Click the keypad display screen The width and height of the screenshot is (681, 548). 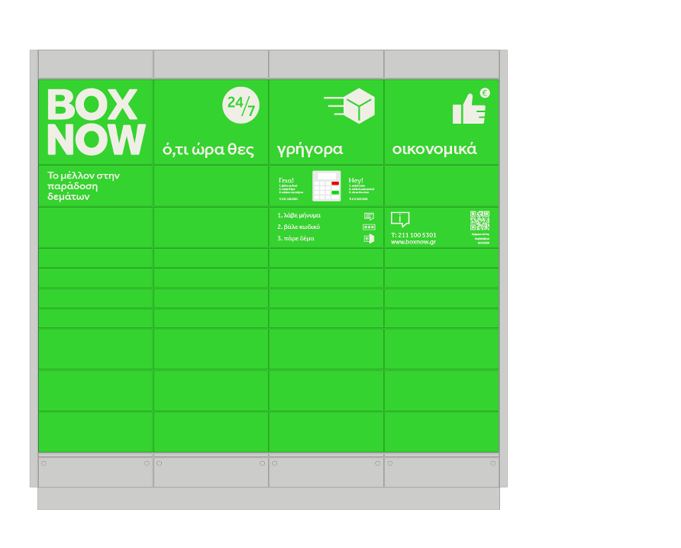pyautogui.click(x=327, y=176)
